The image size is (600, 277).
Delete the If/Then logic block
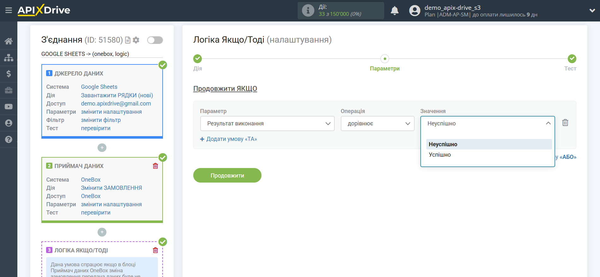pyautogui.click(x=155, y=250)
